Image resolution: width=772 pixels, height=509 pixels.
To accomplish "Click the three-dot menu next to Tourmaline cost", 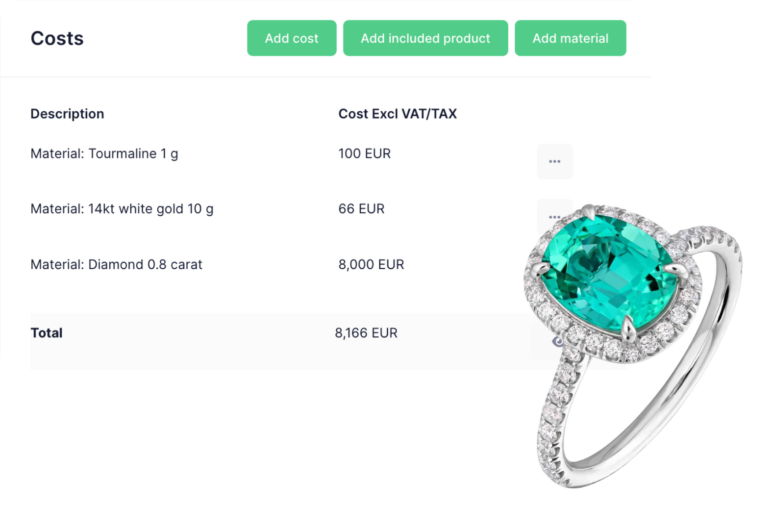I will click(554, 162).
